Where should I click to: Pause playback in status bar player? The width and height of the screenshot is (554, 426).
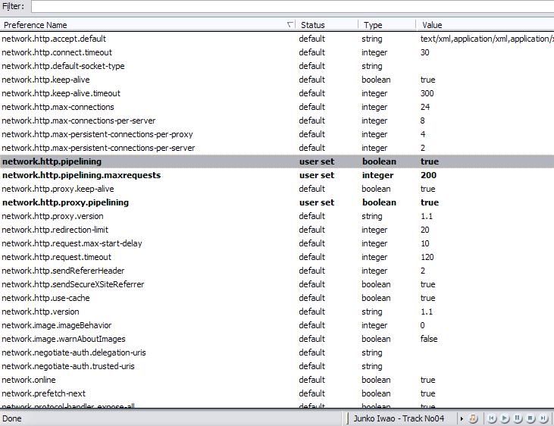coord(518,418)
